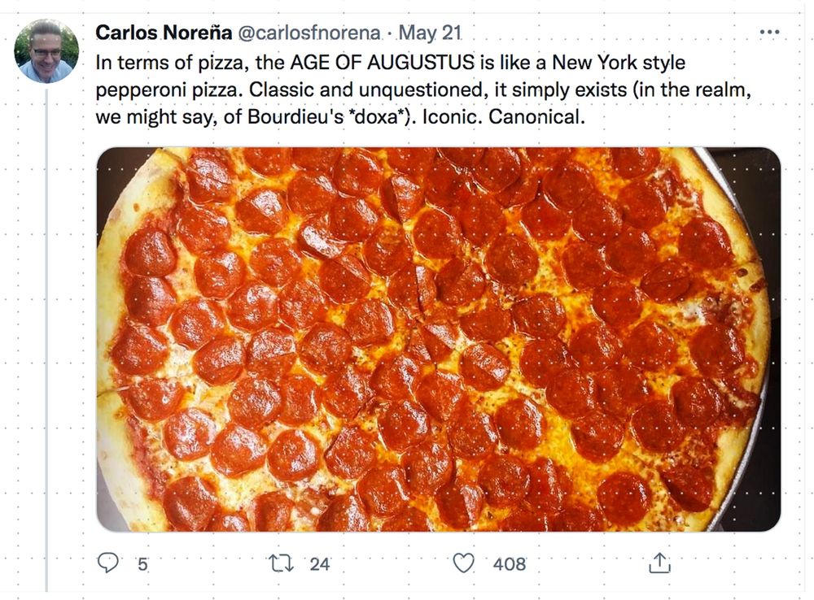Click the Carlos Noreña display name
The width and height of the screenshot is (814, 600).
[x=163, y=33]
